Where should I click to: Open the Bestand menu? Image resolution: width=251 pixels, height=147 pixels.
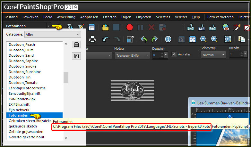click(x=11, y=17)
